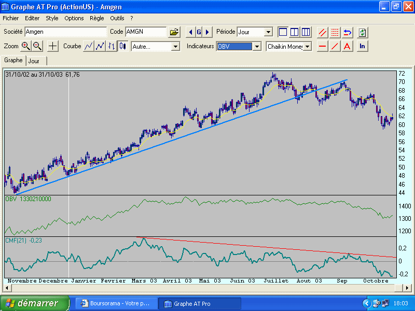Expand hidden system tray icons
Screen dimensions: 415x311
click(x=367, y=303)
